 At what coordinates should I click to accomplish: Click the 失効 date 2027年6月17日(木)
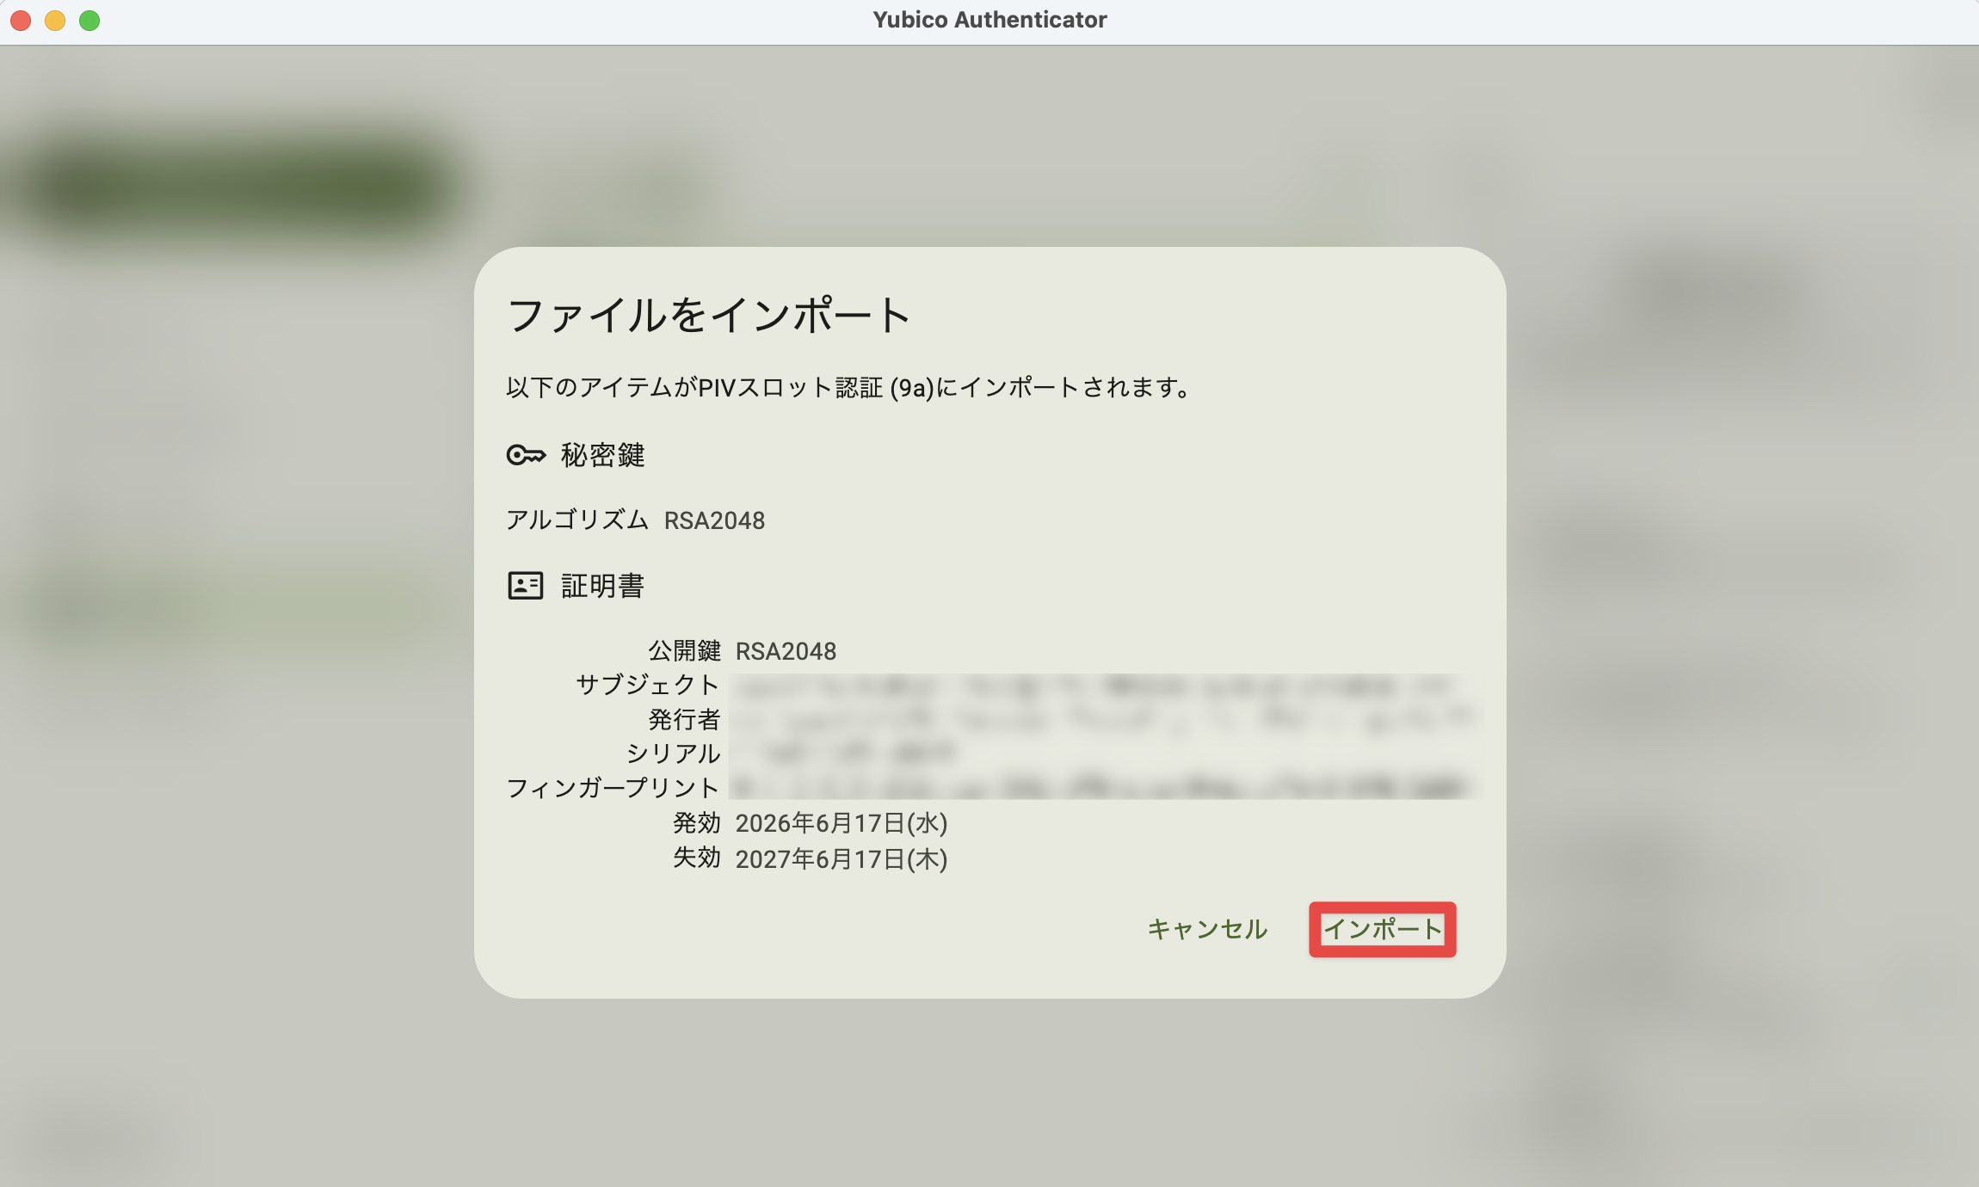click(x=842, y=858)
